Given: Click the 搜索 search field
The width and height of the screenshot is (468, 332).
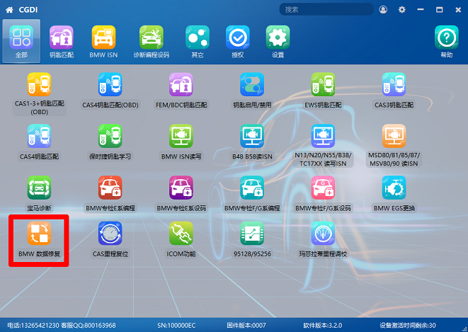Looking at the screenshot, I should coord(326,9).
